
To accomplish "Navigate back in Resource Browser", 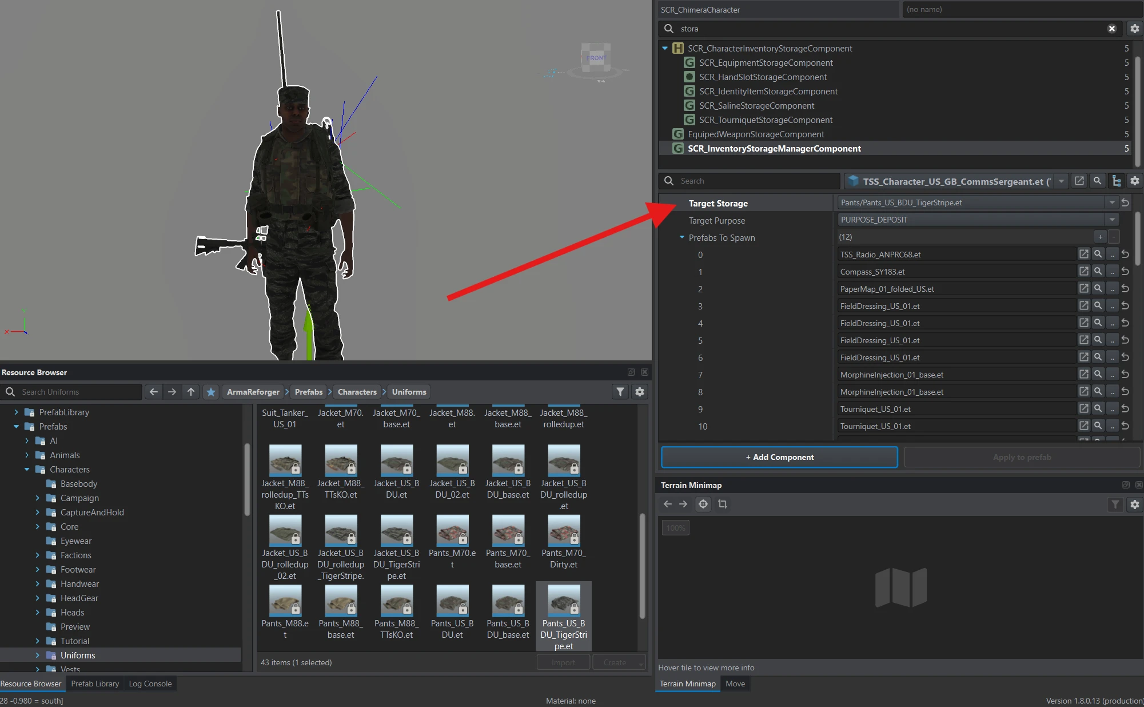I will (153, 392).
